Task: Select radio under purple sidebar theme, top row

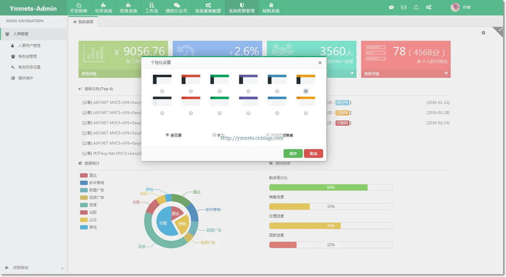Action: pos(248,91)
